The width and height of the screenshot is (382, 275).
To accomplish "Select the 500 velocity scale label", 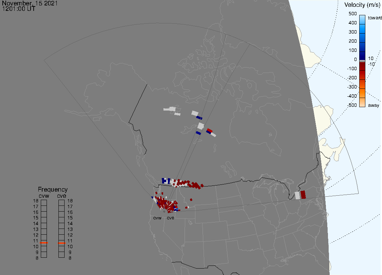I will 352,14.
